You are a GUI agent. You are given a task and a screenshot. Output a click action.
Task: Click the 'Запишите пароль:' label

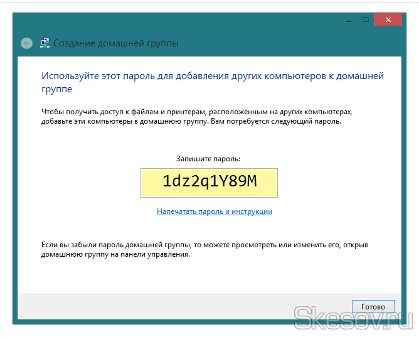[x=209, y=159]
